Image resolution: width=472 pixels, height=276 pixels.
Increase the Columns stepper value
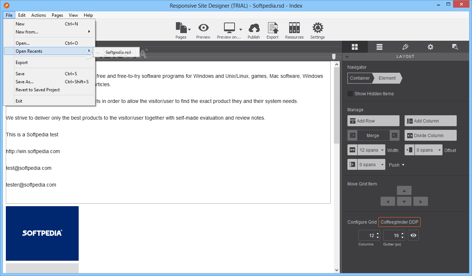coord(378,233)
